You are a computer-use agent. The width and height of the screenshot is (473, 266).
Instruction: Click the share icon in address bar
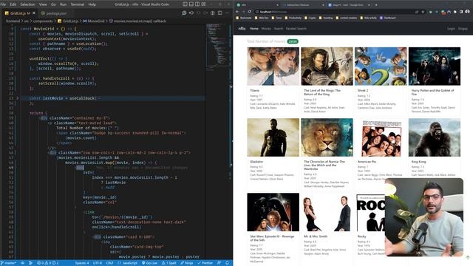pos(417,12)
